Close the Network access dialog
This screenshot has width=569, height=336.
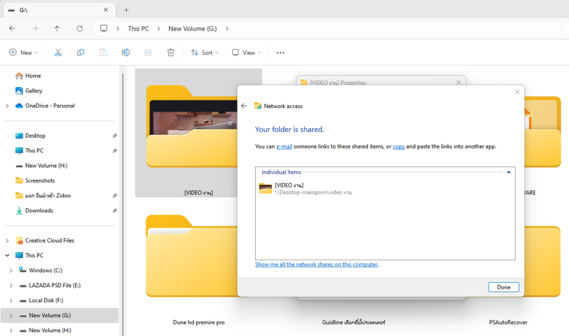[517, 92]
